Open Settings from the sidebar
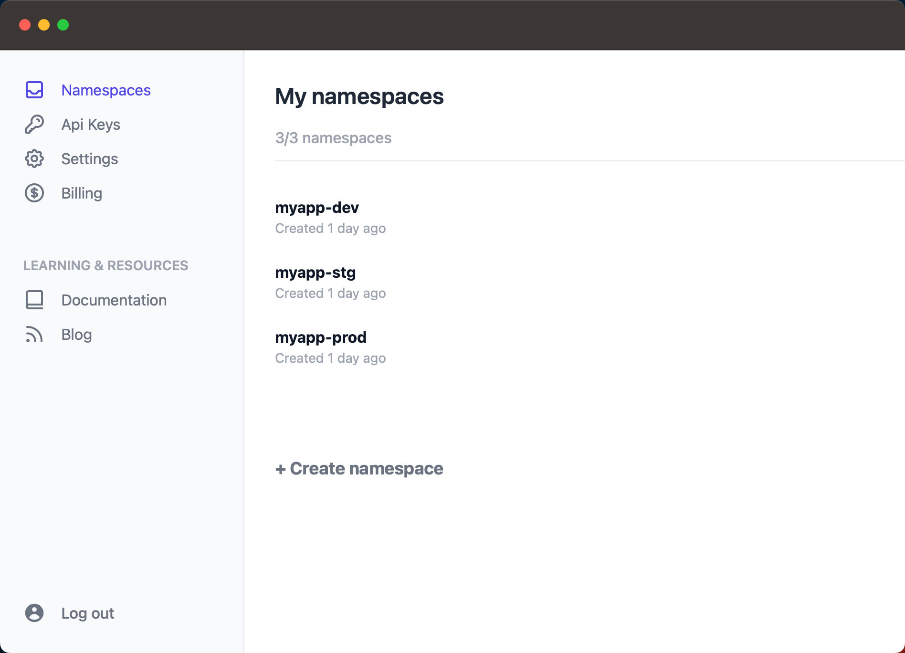 click(x=90, y=158)
